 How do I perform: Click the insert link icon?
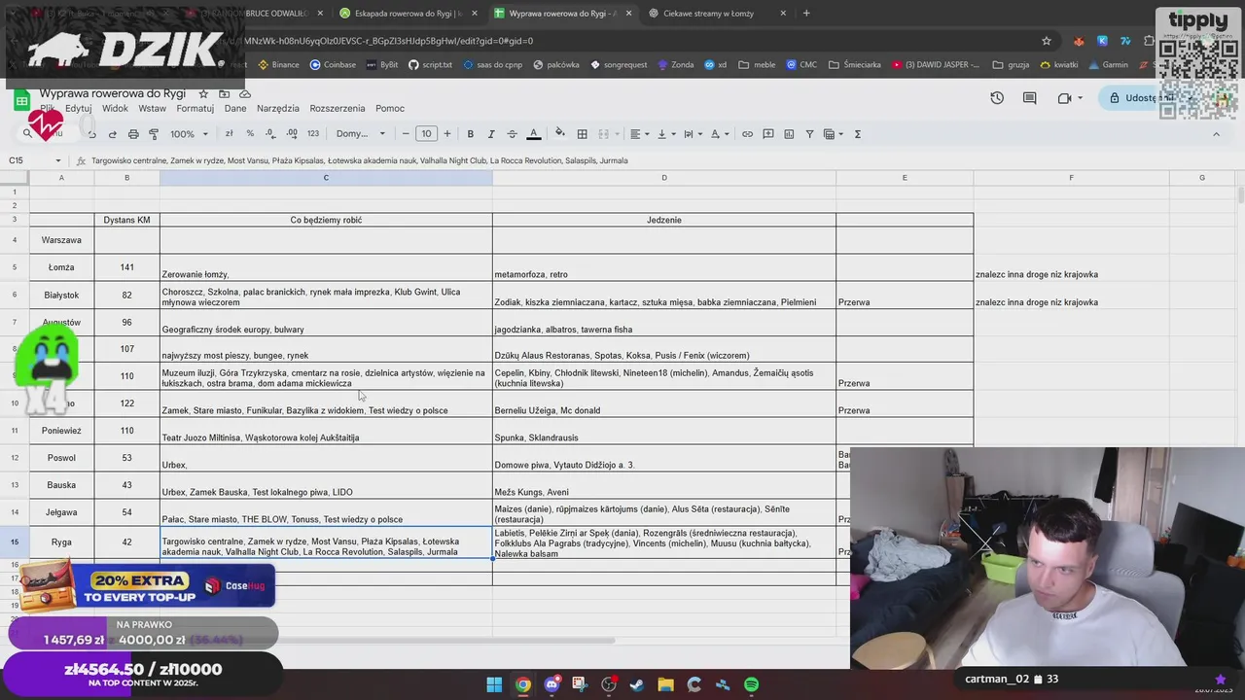point(747,134)
